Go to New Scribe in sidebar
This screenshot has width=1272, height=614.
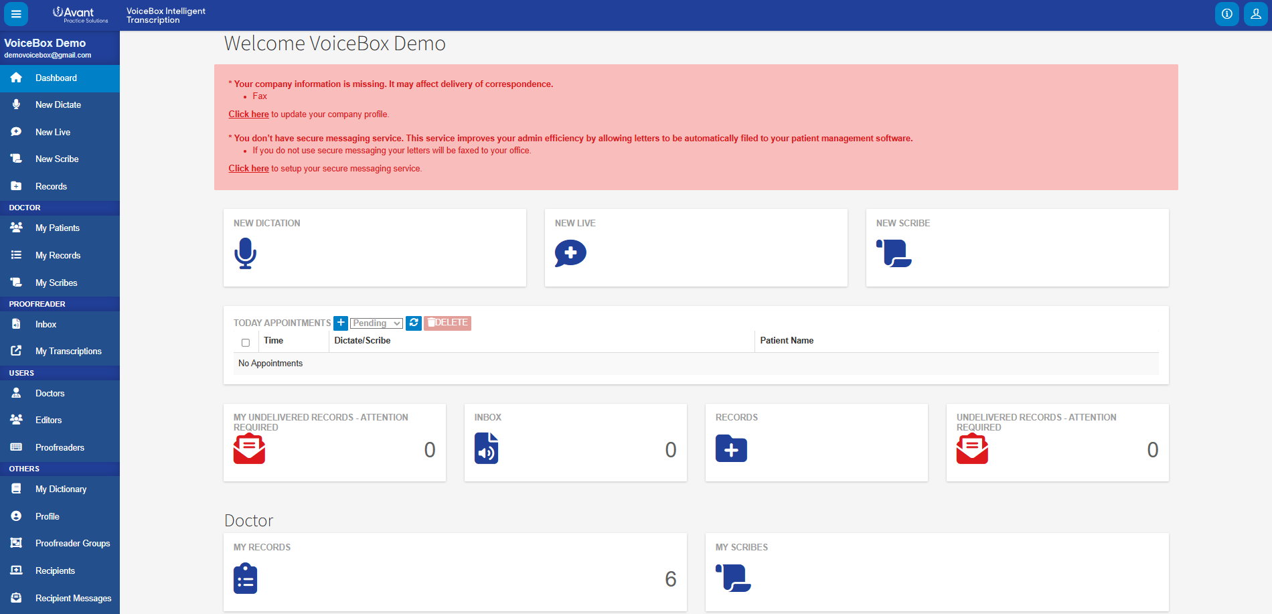click(60, 159)
